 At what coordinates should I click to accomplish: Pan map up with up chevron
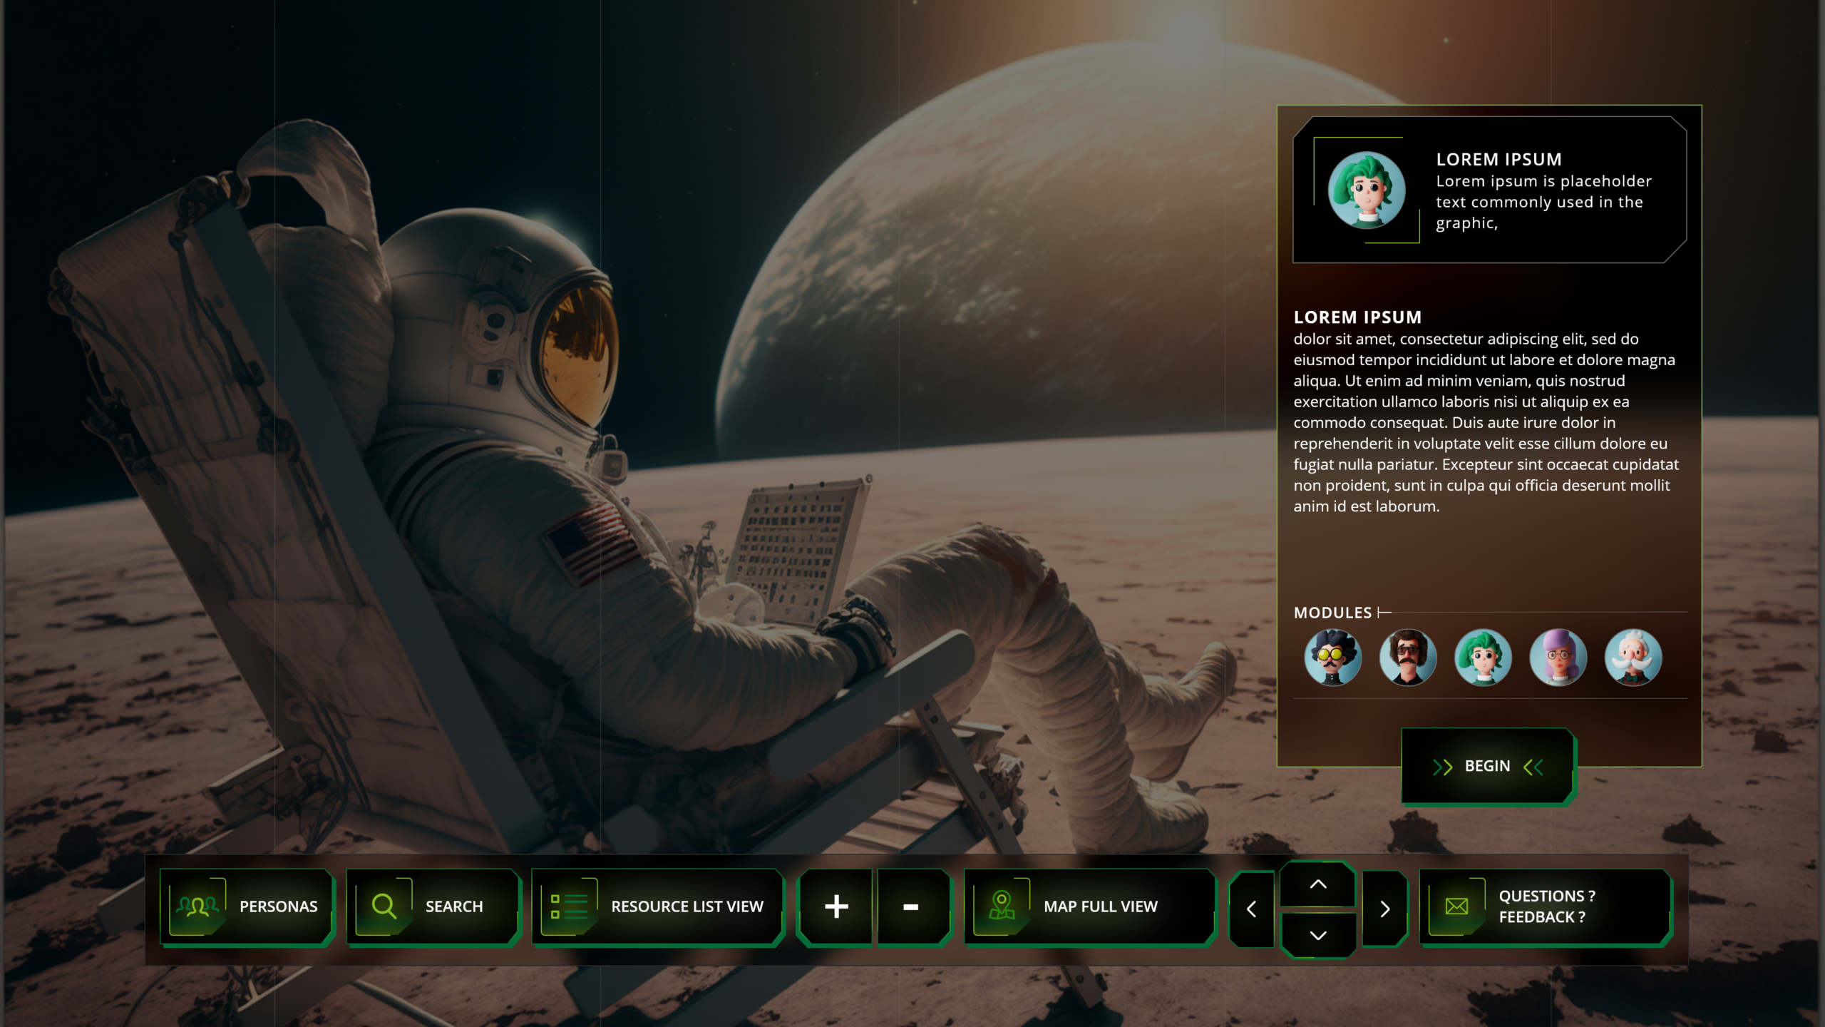click(1318, 884)
